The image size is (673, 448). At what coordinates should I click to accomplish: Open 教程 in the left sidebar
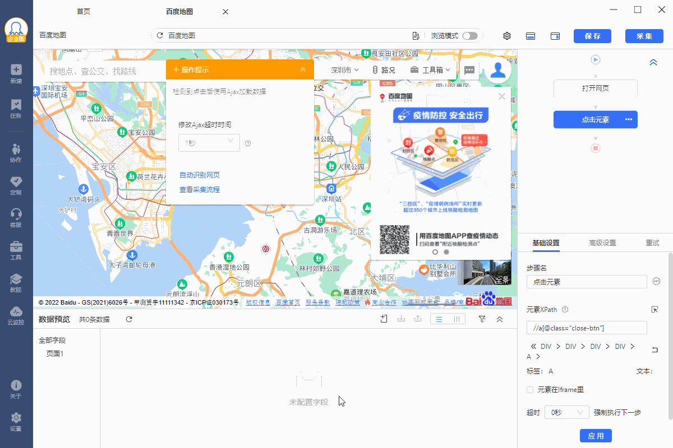[16, 283]
